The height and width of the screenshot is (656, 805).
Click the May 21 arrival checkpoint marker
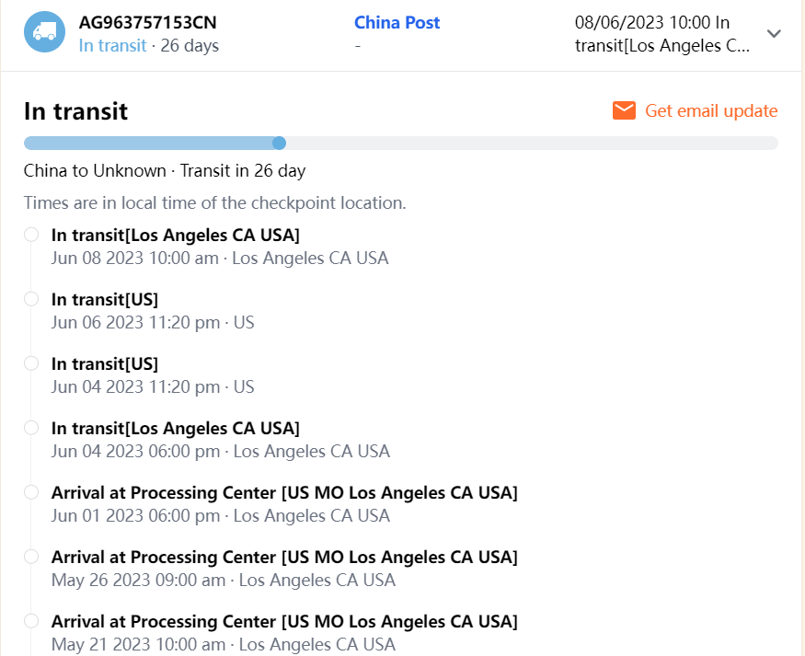(x=31, y=621)
